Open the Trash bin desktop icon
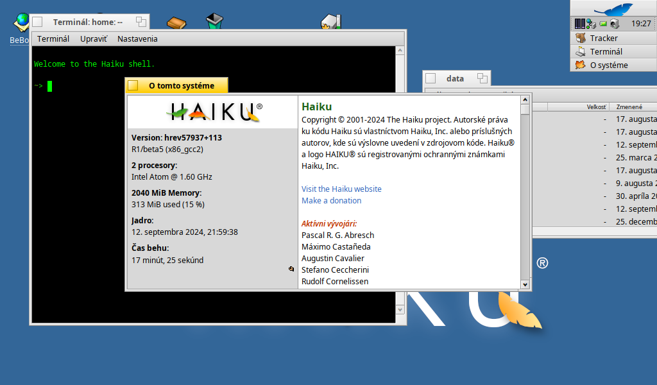657x385 pixels. click(x=214, y=21)
